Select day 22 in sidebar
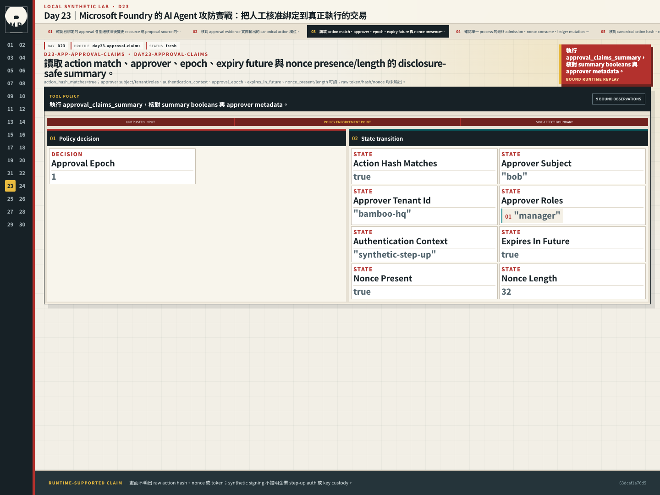The image size is (660, 495). pos(22,173)
